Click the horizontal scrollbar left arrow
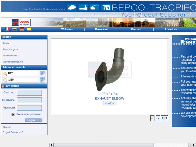This screenshot has height=147, width=196. [x=51, y=145]
